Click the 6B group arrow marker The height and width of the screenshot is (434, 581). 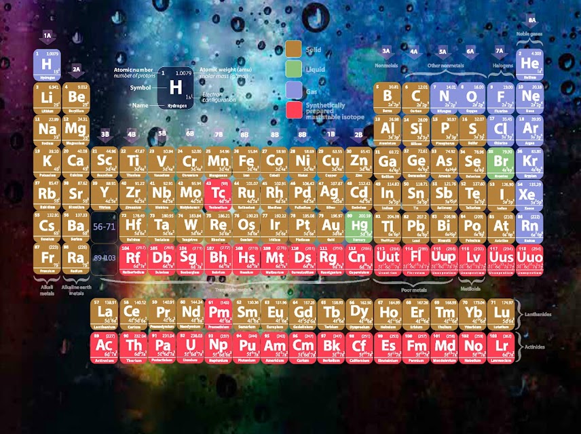(190, 135)
